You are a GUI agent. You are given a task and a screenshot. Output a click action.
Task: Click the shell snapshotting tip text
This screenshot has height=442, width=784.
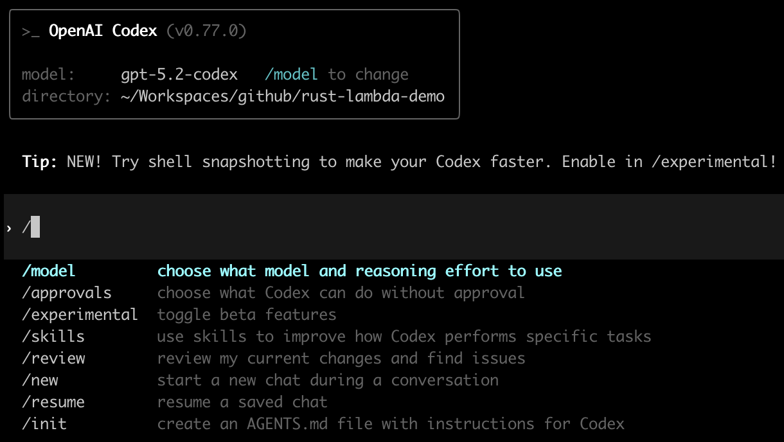click(421, 161)
